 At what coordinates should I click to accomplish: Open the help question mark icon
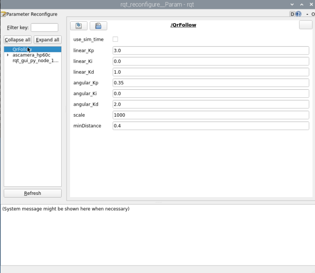(299, 14)
